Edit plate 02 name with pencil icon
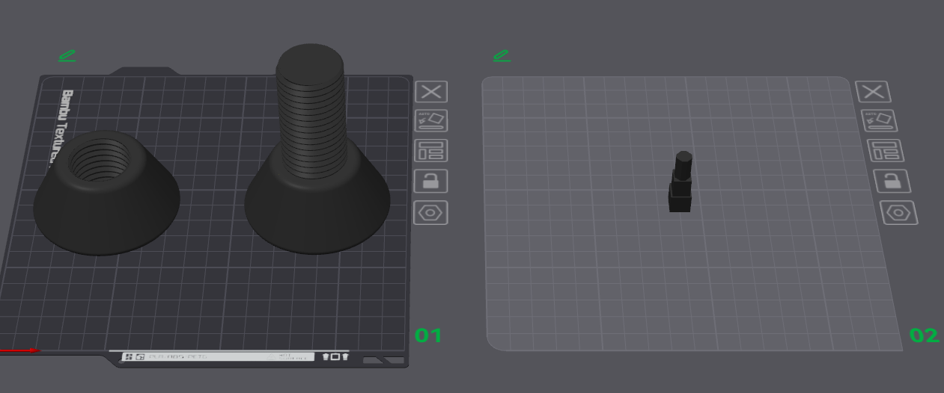The width and height of the screenshot is (944, 393). coord(502,55)
